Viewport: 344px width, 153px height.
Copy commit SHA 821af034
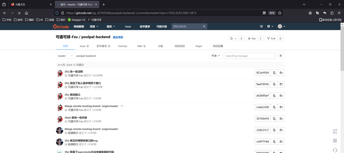tap(274, 73)
